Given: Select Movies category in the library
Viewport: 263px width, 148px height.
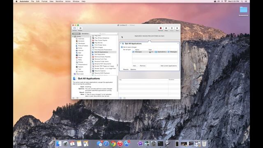Looking at the screenshot, I should point(81,55).
